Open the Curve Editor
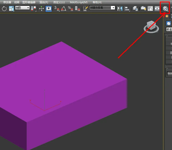172x150 pixels. 150,8
